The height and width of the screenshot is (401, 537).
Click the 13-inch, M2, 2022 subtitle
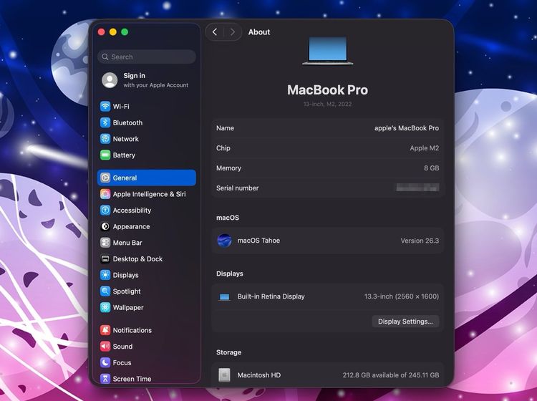[x=327, y=104]
